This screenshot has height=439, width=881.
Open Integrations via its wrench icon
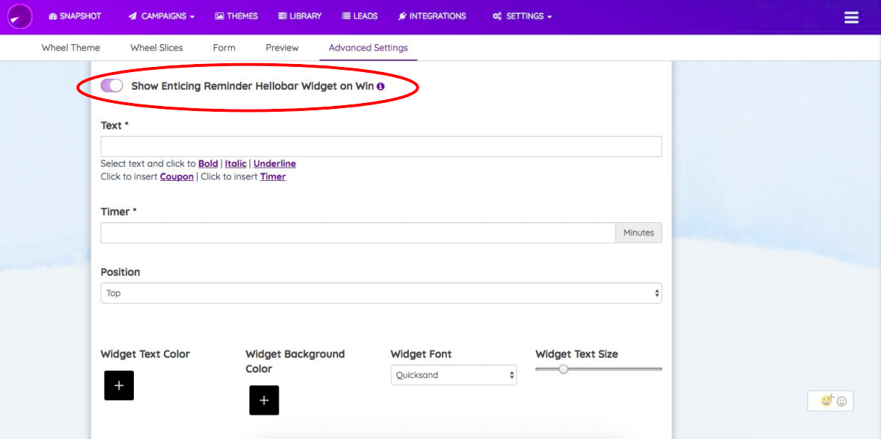pyautogui.click(x=402, y=15)
